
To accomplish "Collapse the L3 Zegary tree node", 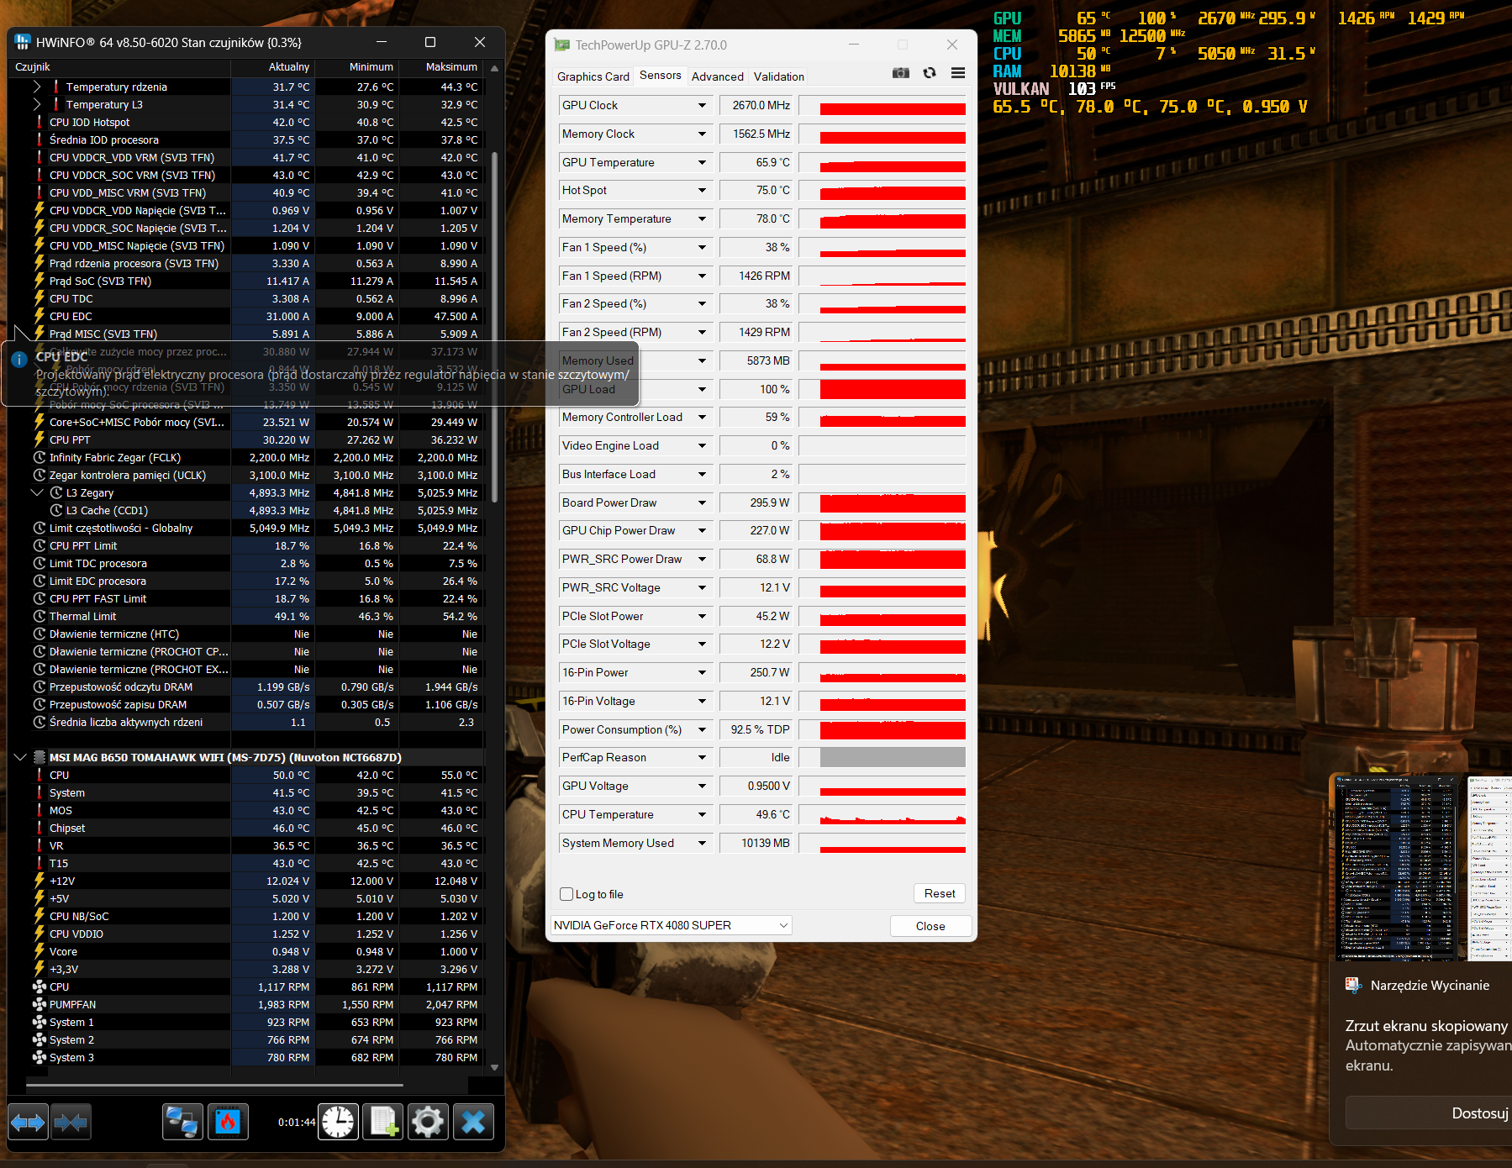I will click(x=36, y=492).
